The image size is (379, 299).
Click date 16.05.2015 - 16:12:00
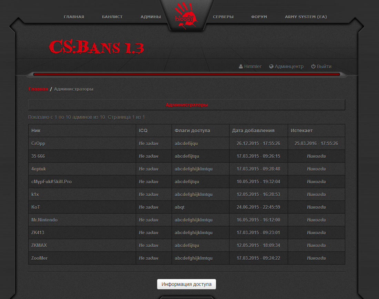258,220
